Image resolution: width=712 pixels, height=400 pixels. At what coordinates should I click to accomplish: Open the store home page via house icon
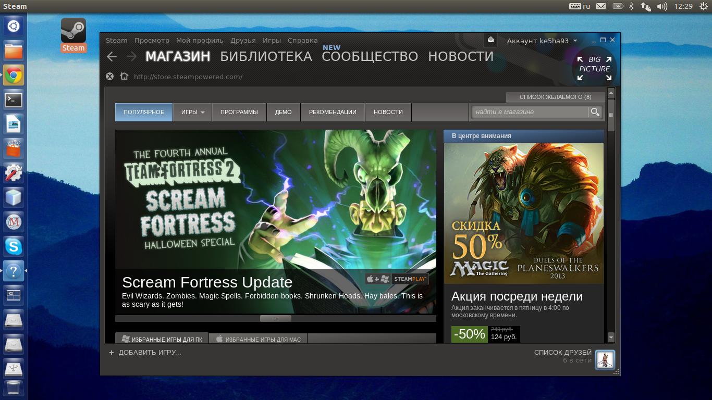coord(124,76)
